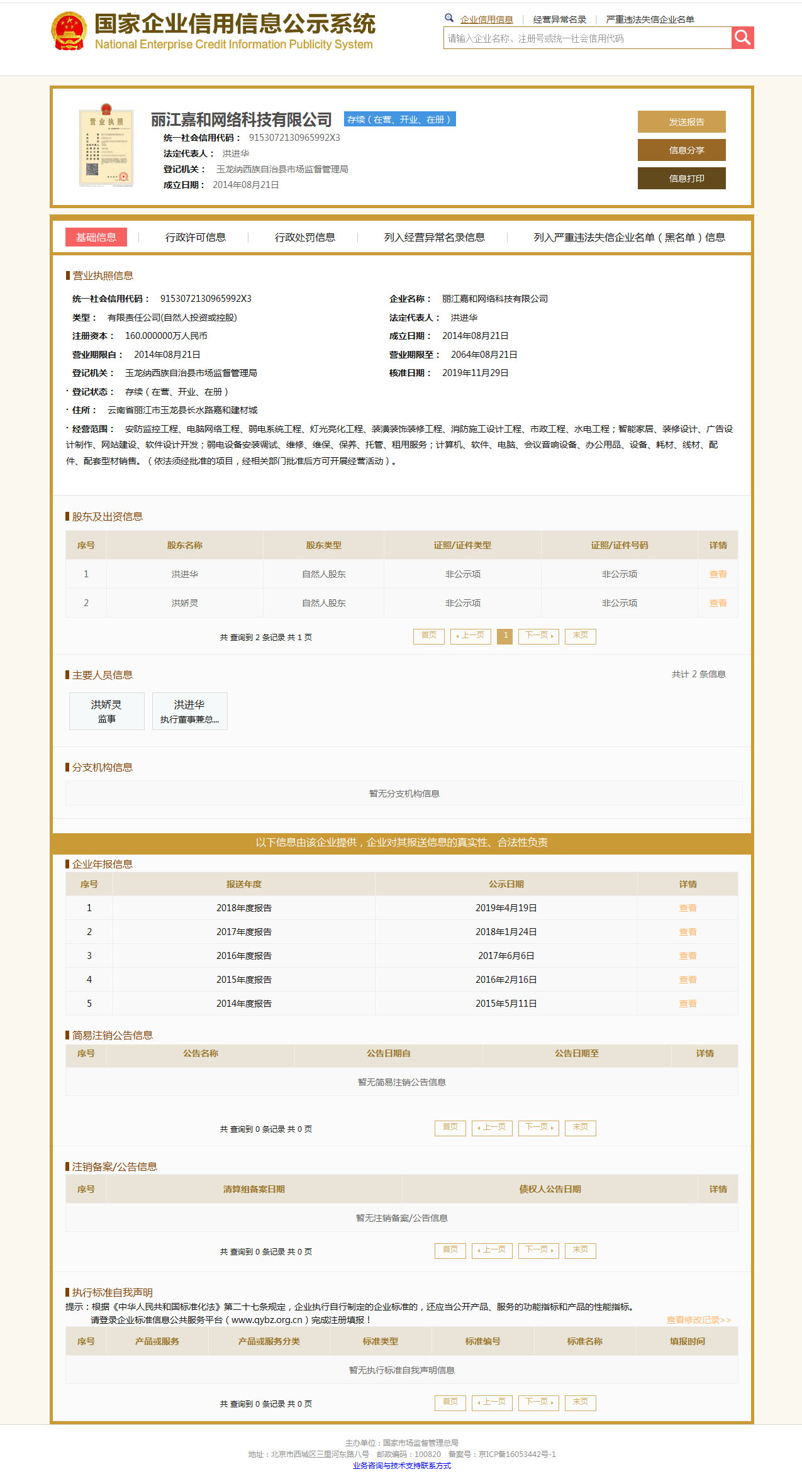Click page 1 in shareholder pagination
The width and height of the screenshot is (802, 1479).
click(x=505, y=636)
